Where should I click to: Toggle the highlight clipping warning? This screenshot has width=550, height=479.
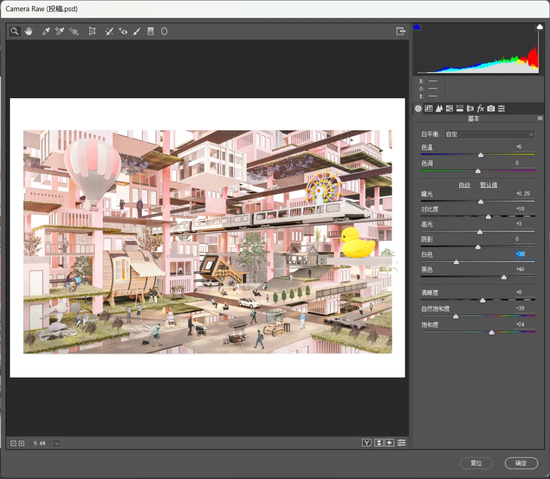click(539, 27)
